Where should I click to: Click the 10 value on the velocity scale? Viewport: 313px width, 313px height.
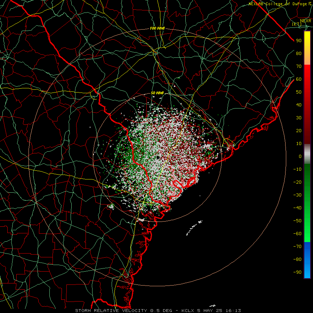(x=299, y=144)
